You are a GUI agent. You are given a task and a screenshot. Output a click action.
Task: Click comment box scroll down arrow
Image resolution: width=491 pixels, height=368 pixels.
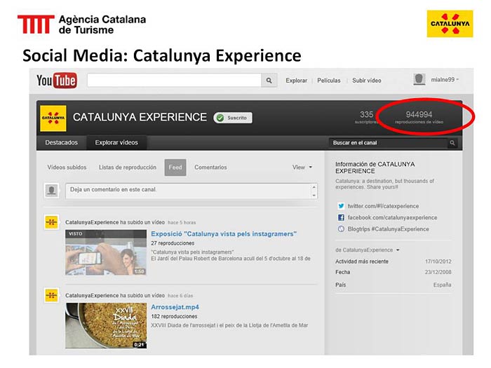[314, 196]
